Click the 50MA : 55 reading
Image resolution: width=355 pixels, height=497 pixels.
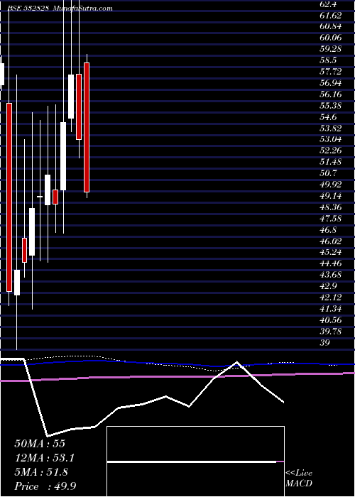40,444
